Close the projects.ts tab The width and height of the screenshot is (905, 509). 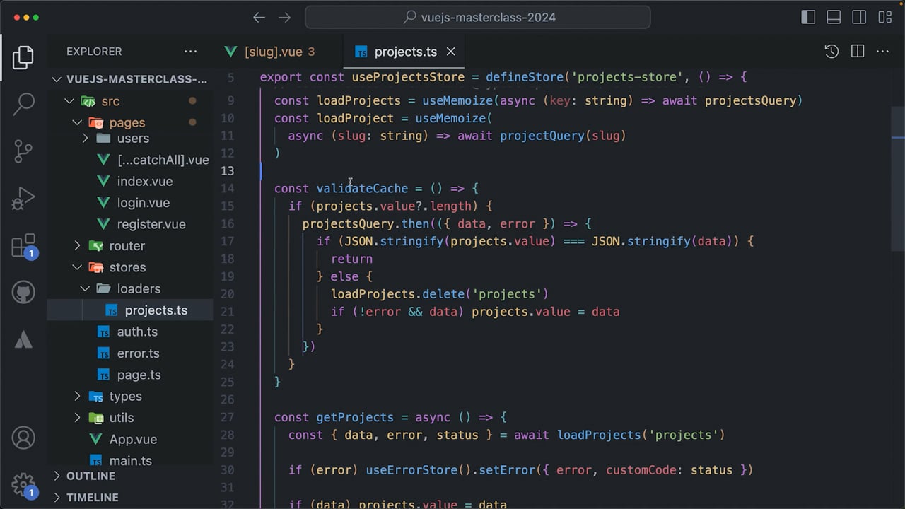450,52
